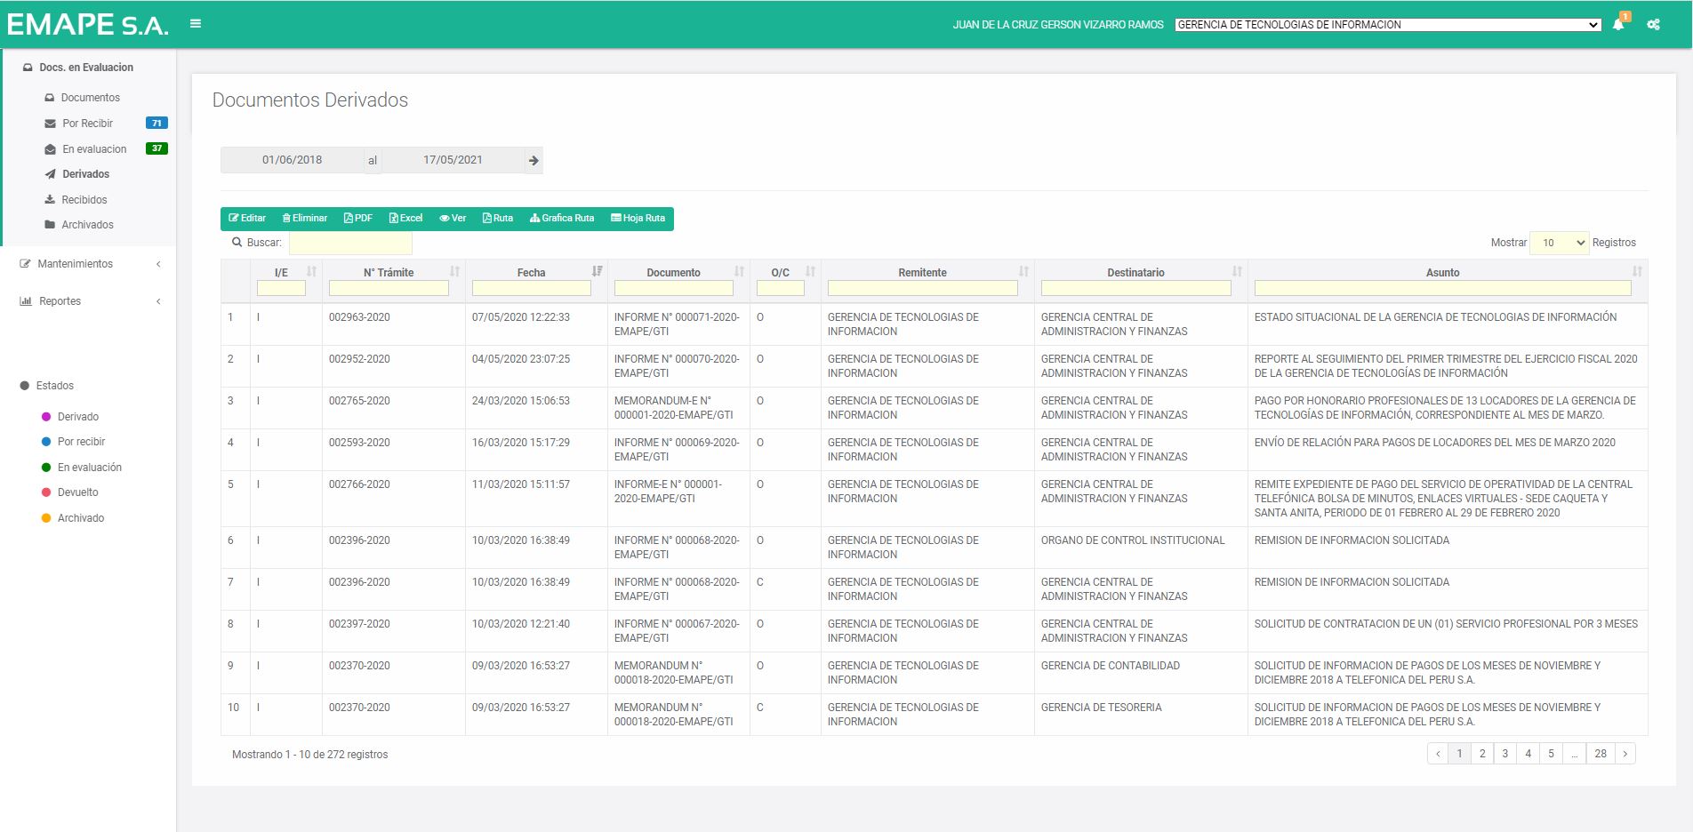
Task: Click the Eliminar toolbar button
Action: (x=305, y=219)
